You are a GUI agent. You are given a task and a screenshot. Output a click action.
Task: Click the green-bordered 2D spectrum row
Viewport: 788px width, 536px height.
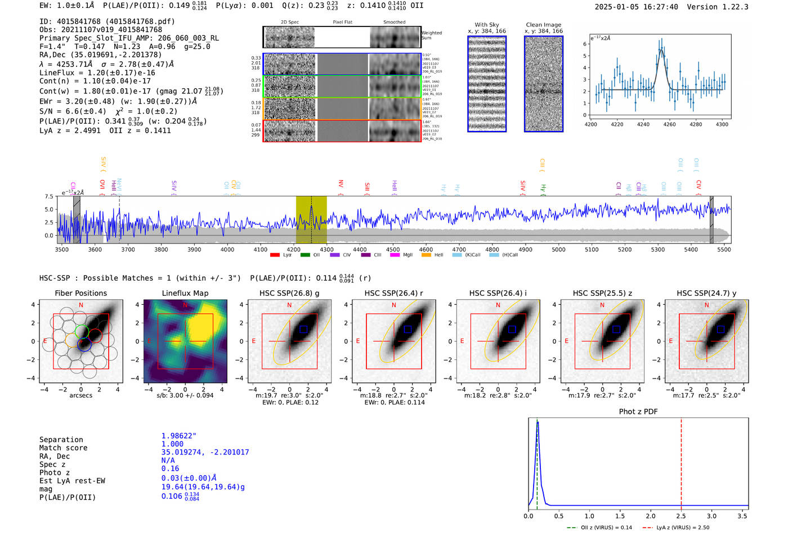(342, 87)
